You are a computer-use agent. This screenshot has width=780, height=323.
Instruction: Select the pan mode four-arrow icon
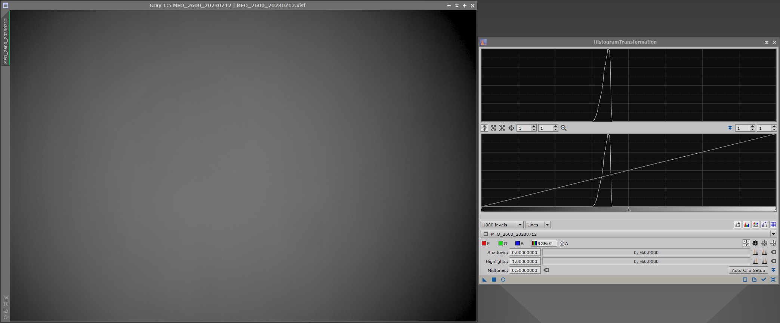pos(511,128)
